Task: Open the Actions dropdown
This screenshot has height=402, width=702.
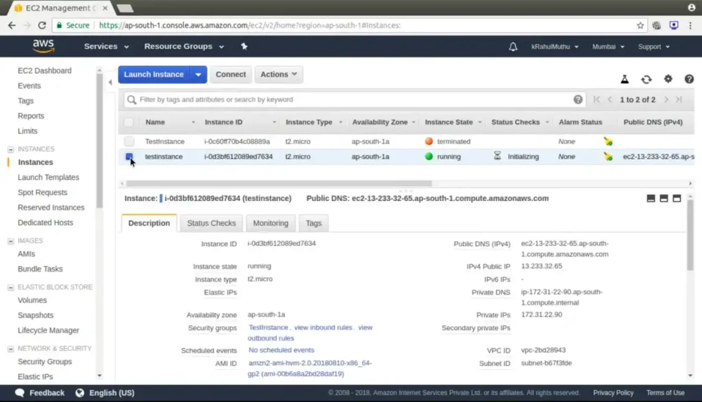Action: click(278, 74)
